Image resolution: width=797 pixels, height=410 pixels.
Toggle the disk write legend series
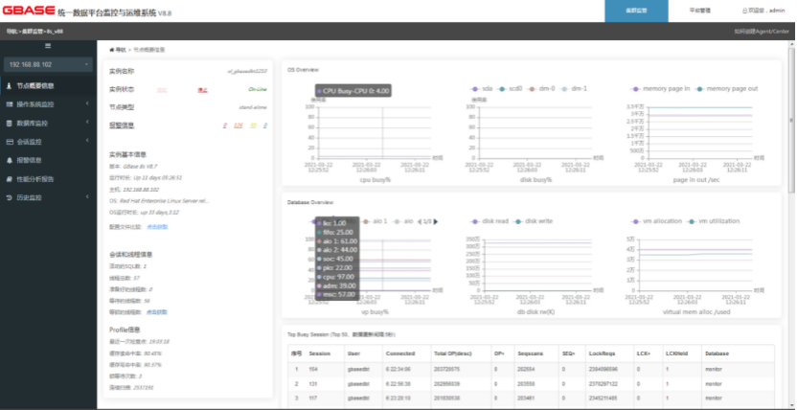click(534, 221)
